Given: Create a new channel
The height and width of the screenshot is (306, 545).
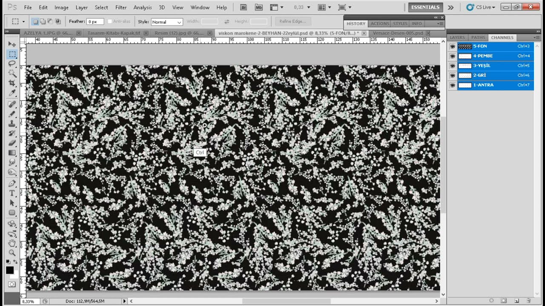Looking at the screenshot, I should 516,300.
